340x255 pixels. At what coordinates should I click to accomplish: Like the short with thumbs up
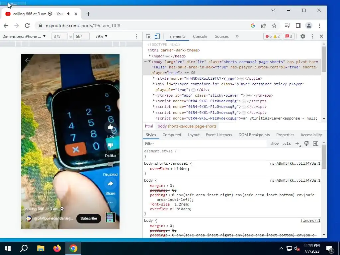point(110,127)
